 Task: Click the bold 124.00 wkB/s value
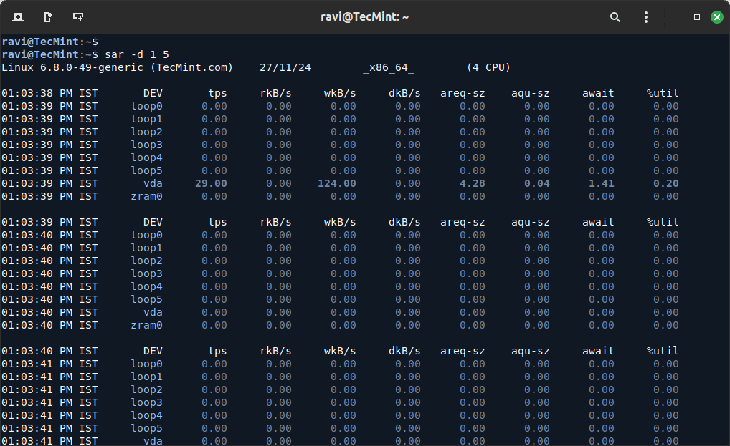pyautogui.click(x=337, y=183)
